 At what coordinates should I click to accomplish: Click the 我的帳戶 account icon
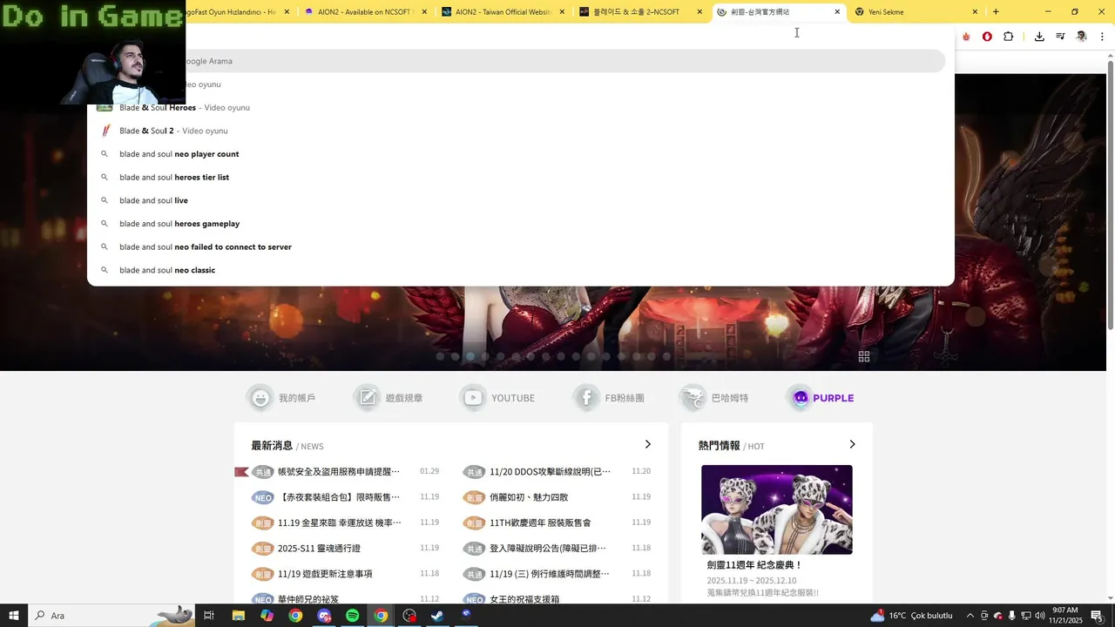260,398
